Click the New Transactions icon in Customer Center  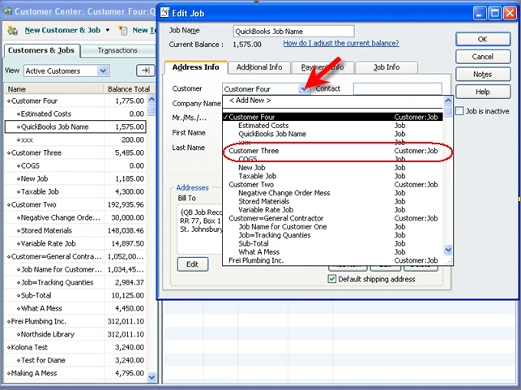coord(123,31)
